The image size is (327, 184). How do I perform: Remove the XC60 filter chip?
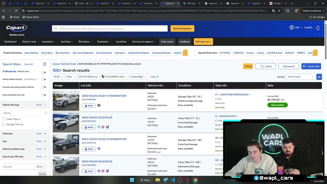pyautogui.click(x=62, y=77)
